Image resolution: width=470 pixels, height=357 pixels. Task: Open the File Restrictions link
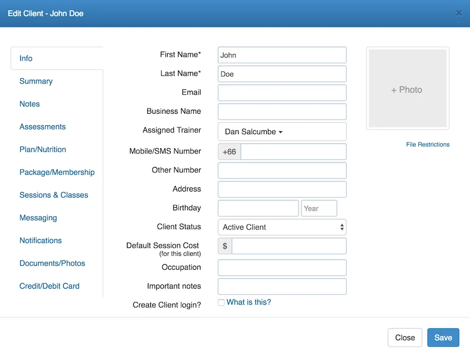tap(428, 145)
